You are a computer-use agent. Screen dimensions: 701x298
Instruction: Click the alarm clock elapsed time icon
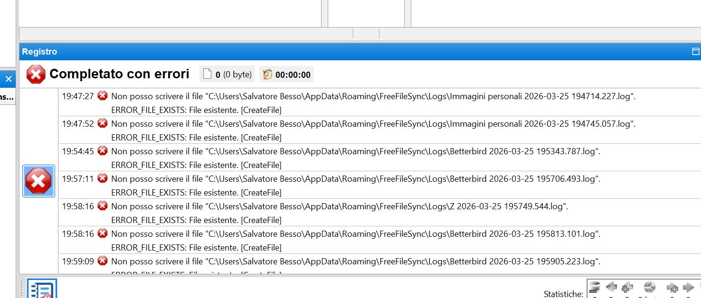tap(268, 74)
